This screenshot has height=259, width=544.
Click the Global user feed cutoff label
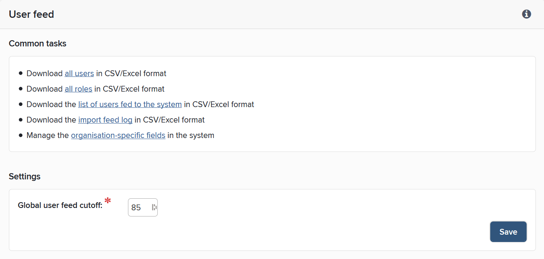(60, 205)
